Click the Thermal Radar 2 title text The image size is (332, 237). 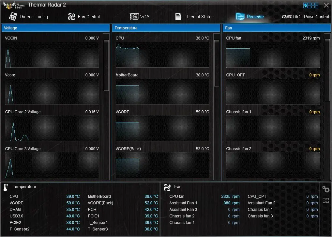click(47, 5)
